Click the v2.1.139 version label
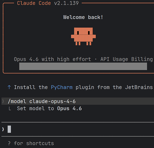 pos(66,3)
